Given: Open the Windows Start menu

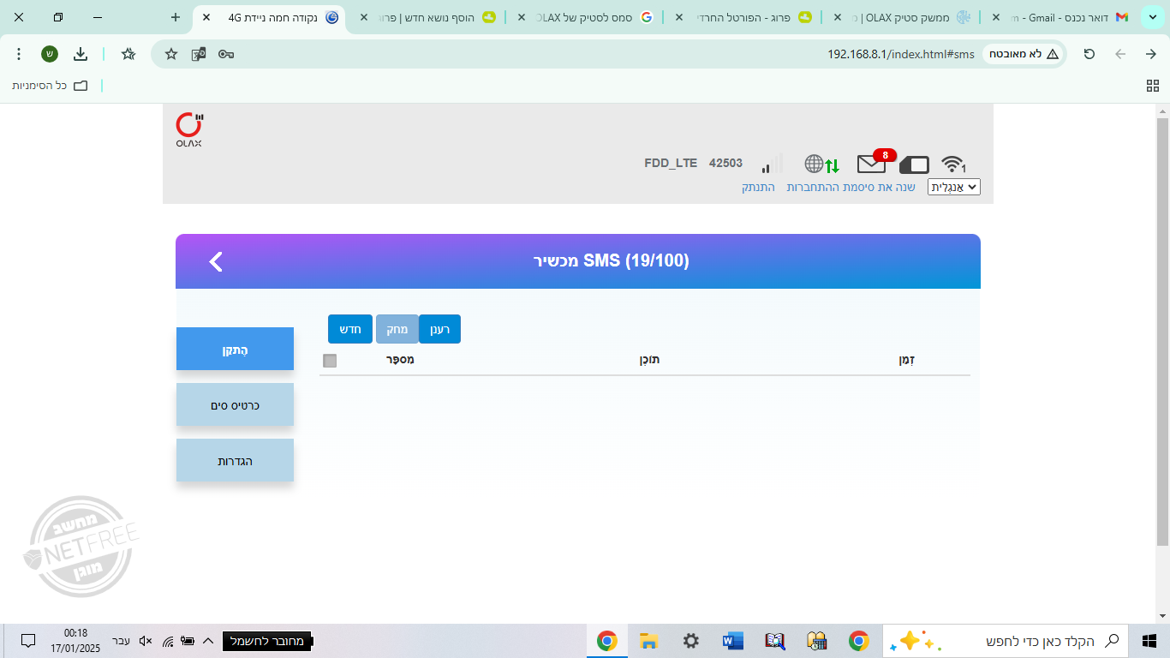Looking at the screenshot, I should coord(1149,641).
